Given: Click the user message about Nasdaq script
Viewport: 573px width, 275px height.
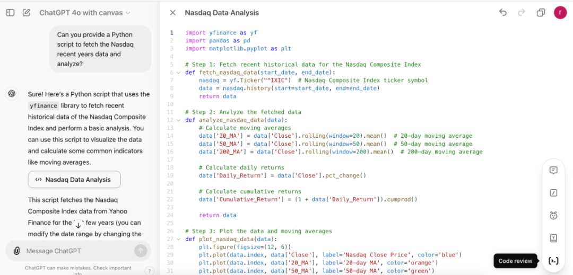Looking at the screenshot, I should tap(100, 49).
